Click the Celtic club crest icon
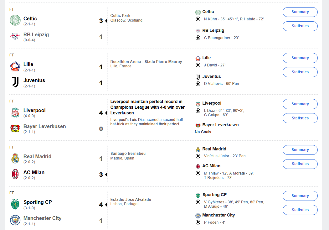Viewport: 329px width, 230px height. click(15, 20)
